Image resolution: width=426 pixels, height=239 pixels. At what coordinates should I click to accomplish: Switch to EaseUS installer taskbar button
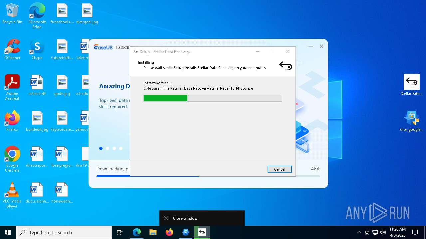coord(186,232)
